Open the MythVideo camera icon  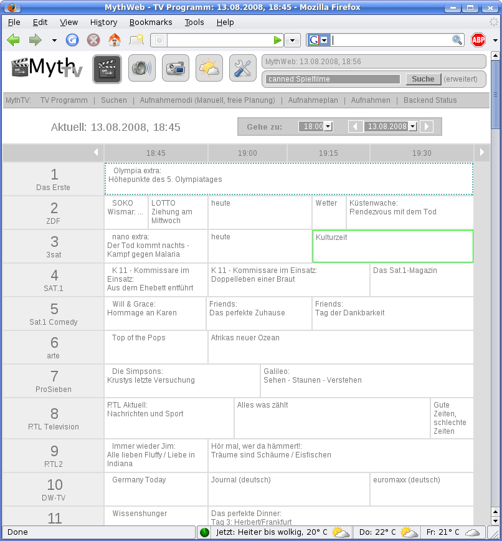(x=175, y=69)
